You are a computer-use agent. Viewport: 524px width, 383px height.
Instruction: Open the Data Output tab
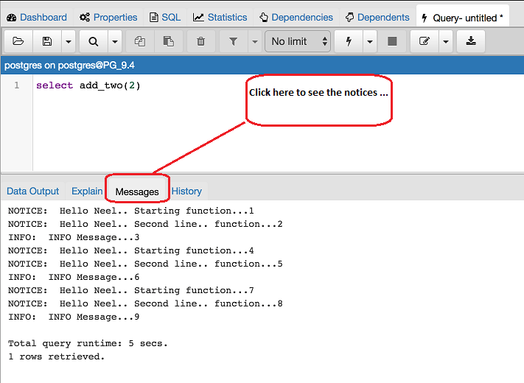33,191
